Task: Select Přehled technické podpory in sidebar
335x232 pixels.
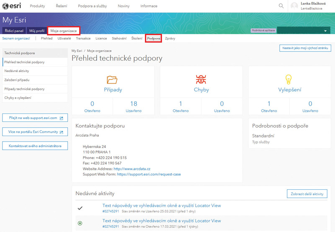Action: click(x=35, y=62)
